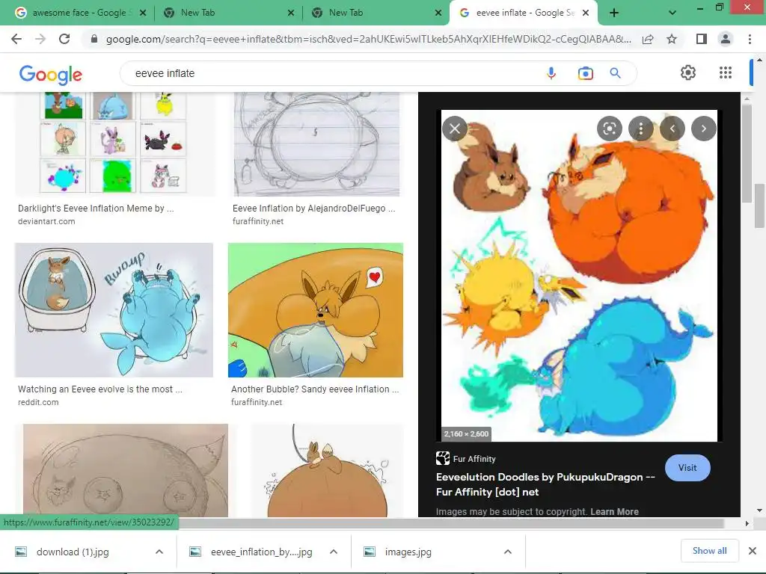The height and width of the screenshot is (574, 766).
Task: Open the Sandy eevee bubble thumbnail
Action: (316, 310)
